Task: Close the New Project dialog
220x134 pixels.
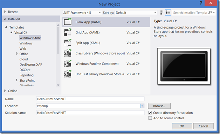Action: pos(211,3)
